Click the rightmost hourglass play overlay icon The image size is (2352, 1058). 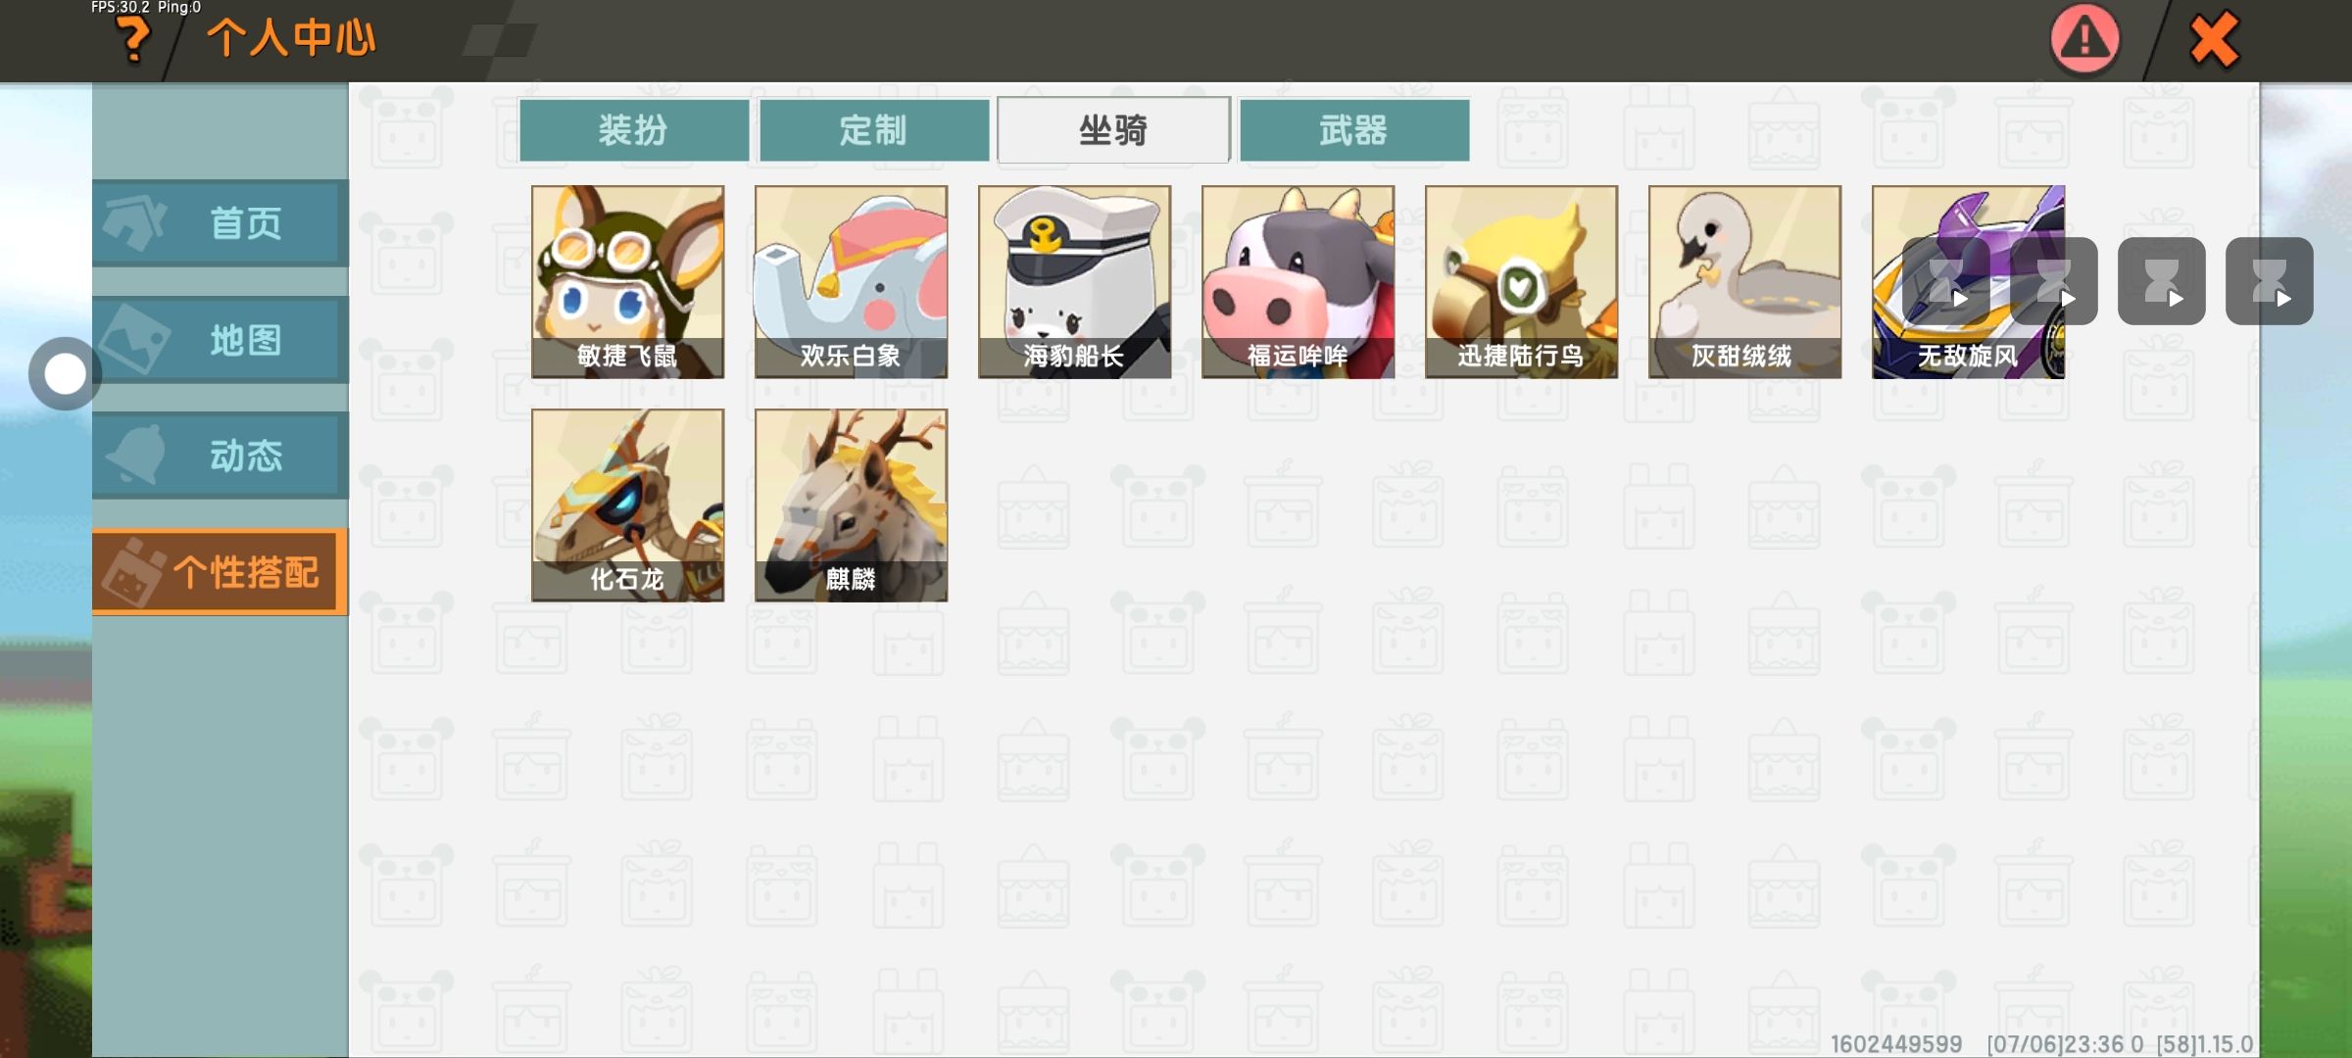(x=2269, y=281)
